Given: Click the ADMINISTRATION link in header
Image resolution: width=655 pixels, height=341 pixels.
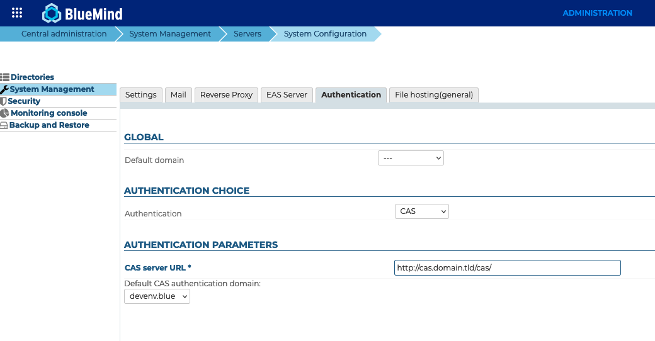Looking at the screenshot, I should [x=597, y=13].
